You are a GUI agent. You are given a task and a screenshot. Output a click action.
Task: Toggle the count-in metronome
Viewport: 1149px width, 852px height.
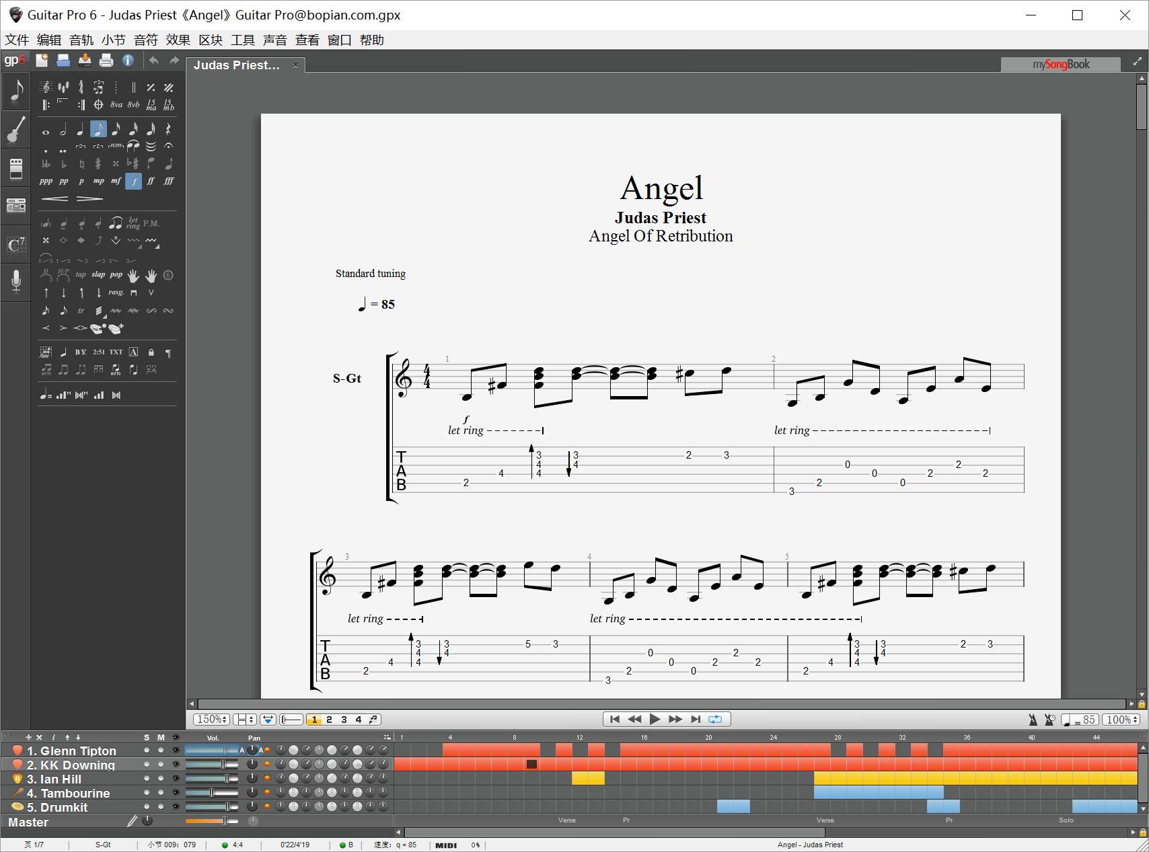pos(1049,720)
